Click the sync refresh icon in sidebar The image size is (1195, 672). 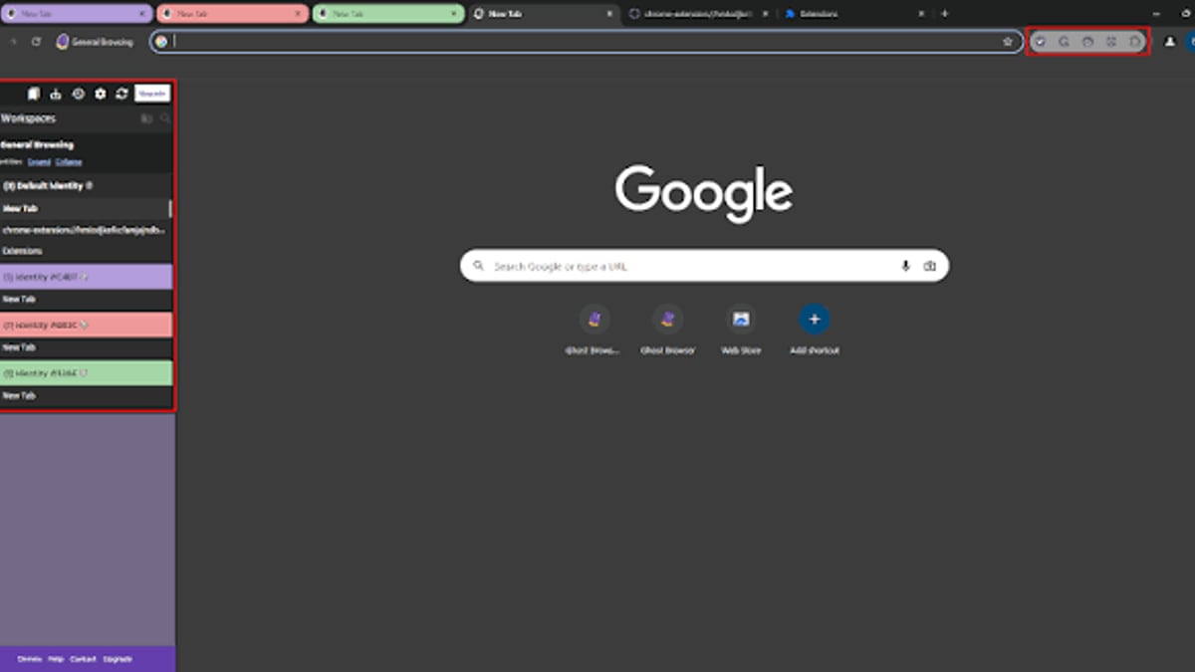pyautogui.click(x=121, y=94)
